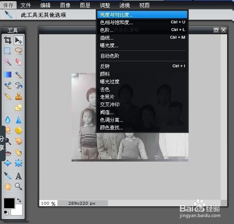Select the Color Replace tool
The width and height of the screenshot is (234, 224).
click(8, 85)
